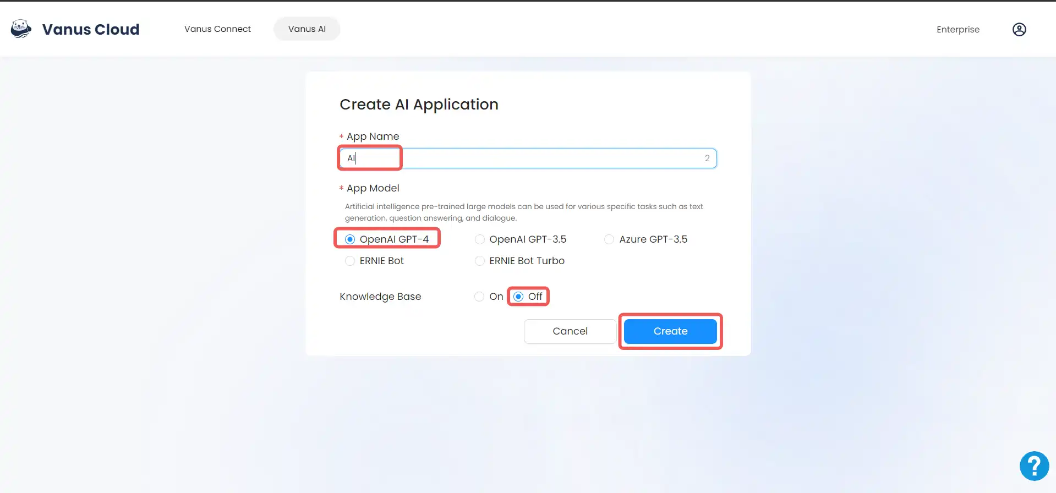Screen dimensions: 1056x493
Task: Open the user account profile icon
Action: [1019, 29]
